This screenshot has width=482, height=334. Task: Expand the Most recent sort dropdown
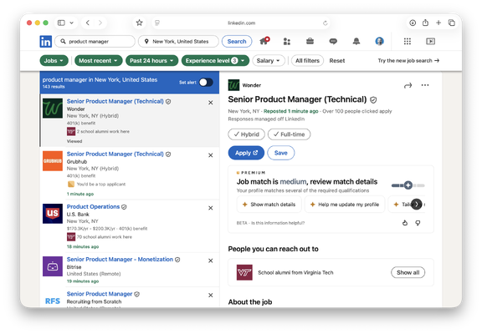point(99,61)
